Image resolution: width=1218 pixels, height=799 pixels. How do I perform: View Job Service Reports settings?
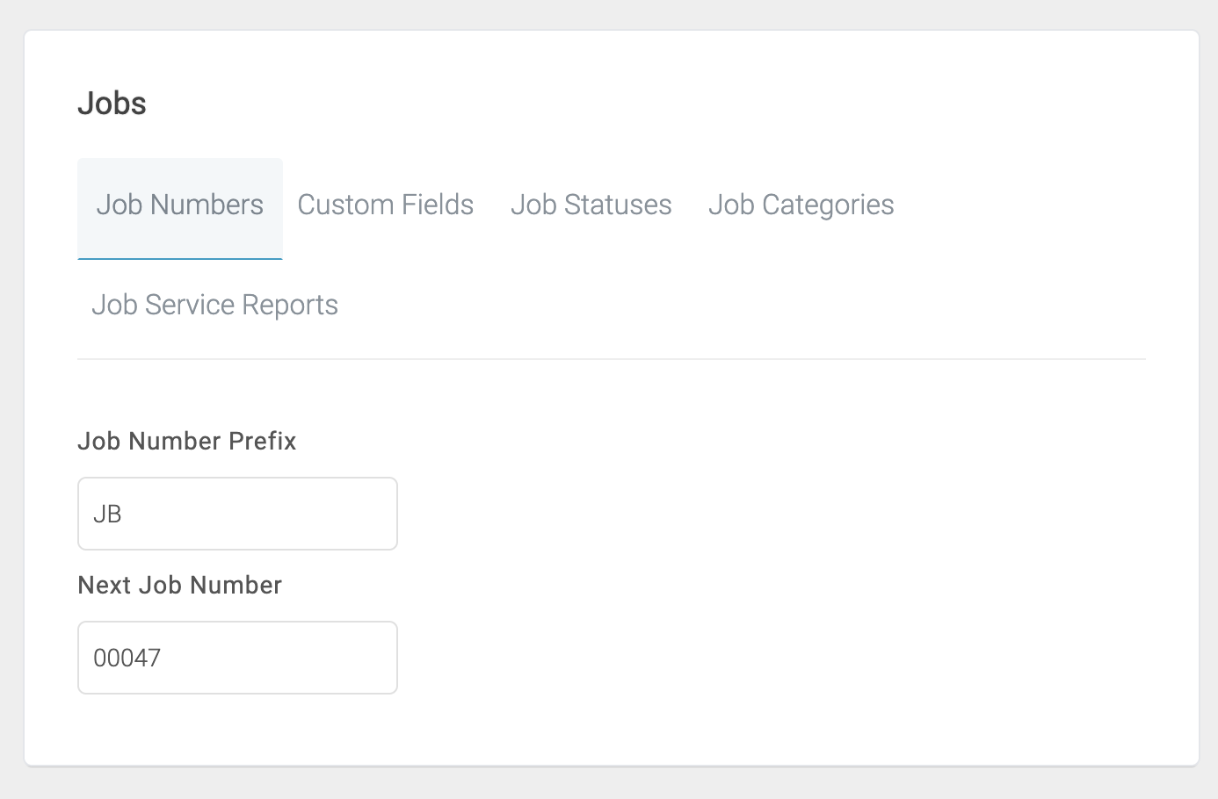214,305
